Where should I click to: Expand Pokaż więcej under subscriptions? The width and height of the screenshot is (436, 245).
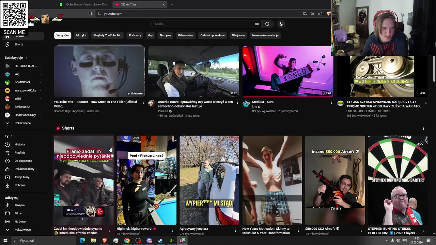click(23, 123)
